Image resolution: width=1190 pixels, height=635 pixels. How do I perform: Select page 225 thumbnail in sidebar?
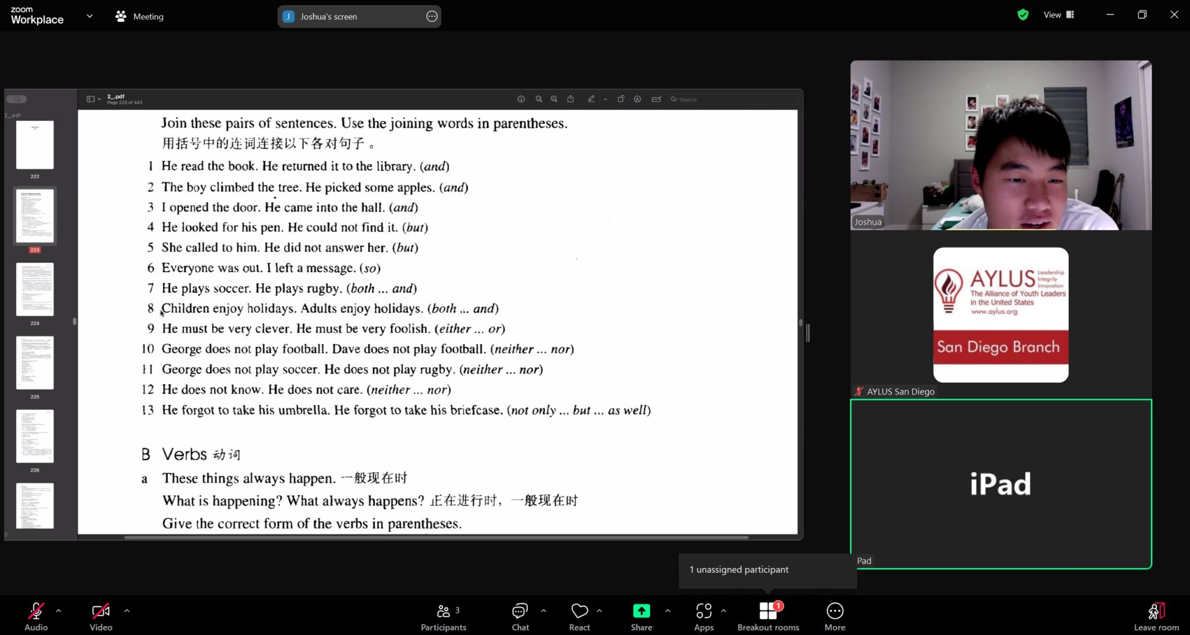point(35,363)
